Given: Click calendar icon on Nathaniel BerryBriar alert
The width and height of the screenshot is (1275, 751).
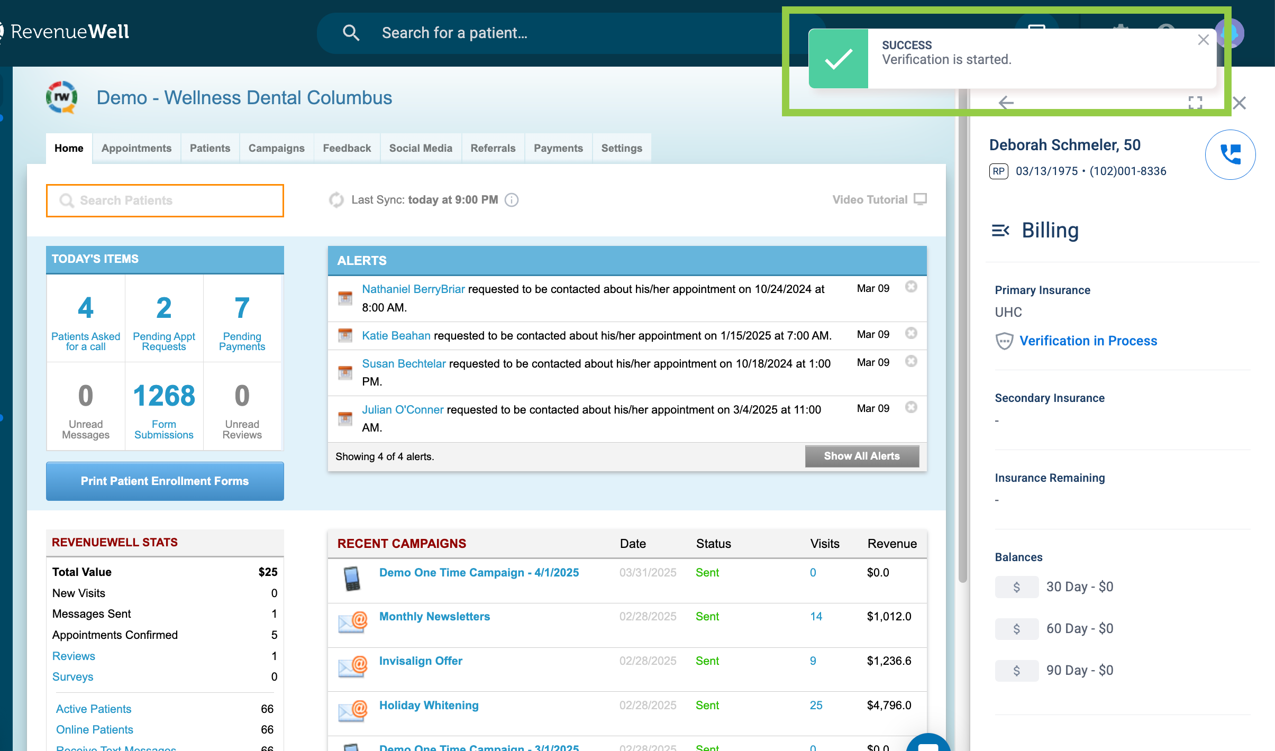Looking at the screenshot, I should pyautogui.click(x=345, y=298).
